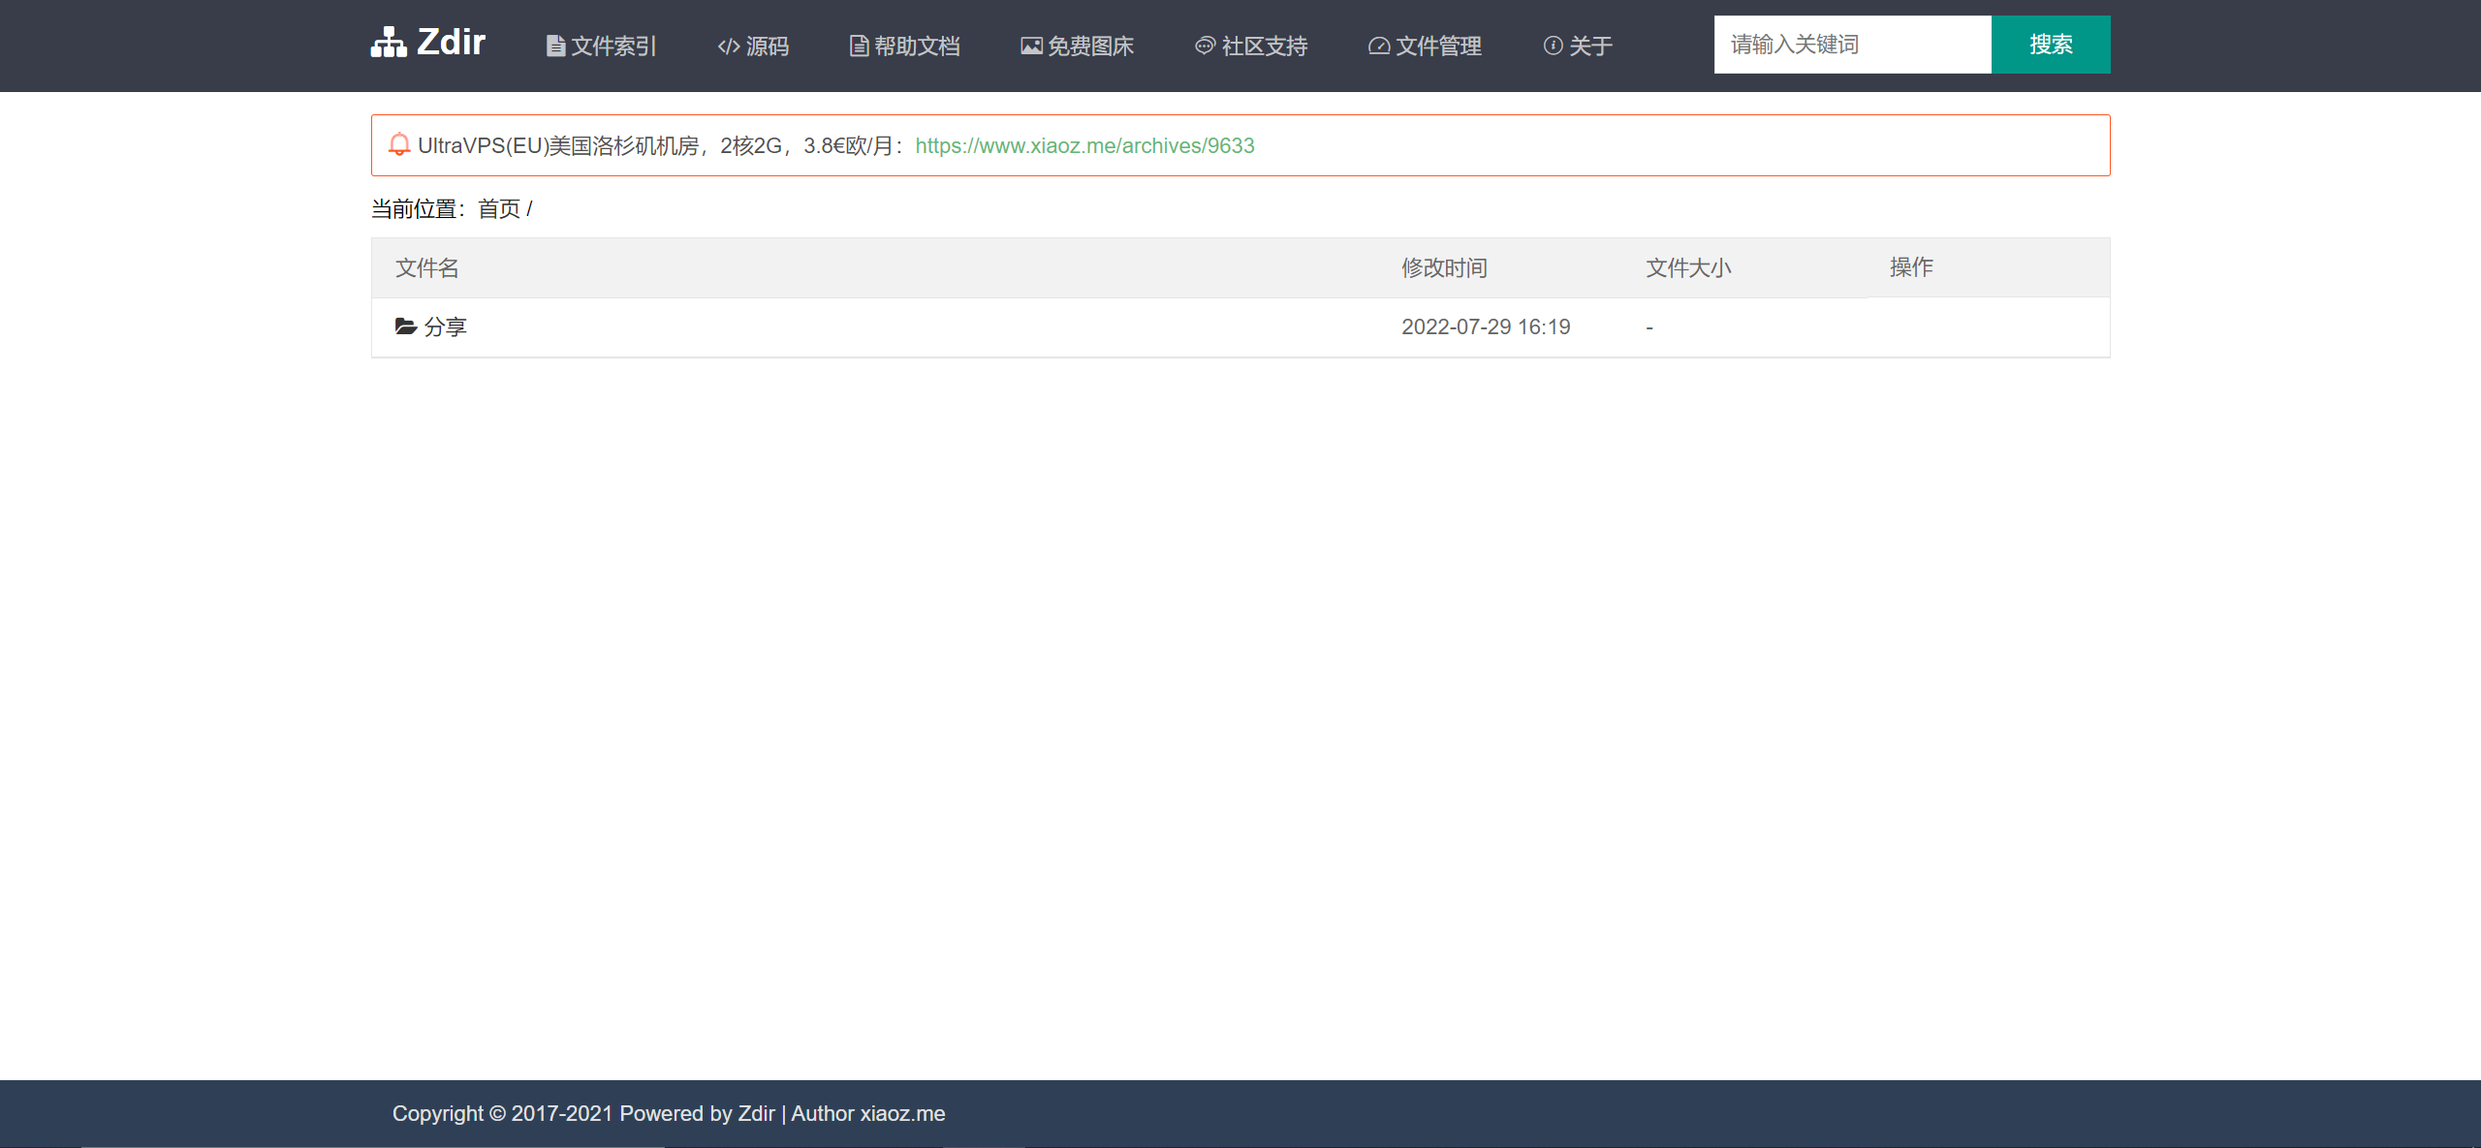Click the info circle icon beside 关于
This screenshot has height=1148, width=2481.
point(1553,46)
